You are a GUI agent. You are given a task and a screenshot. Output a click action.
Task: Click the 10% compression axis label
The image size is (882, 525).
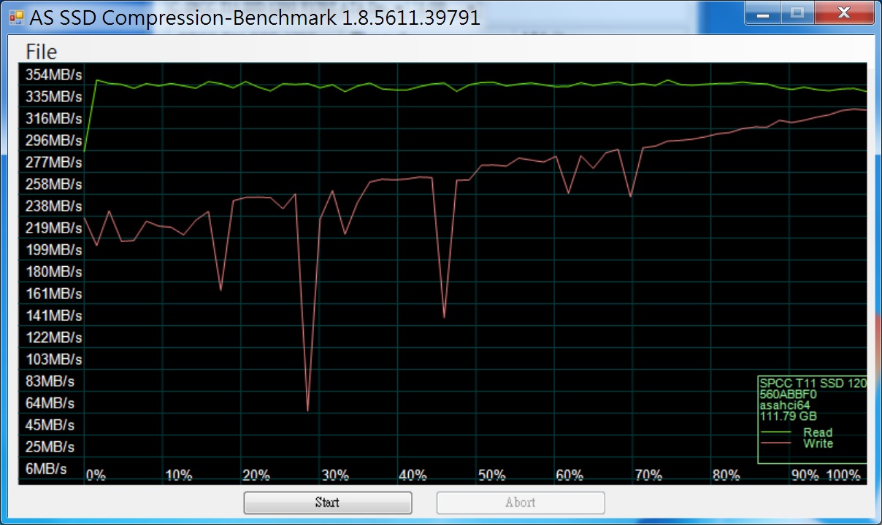179,475
